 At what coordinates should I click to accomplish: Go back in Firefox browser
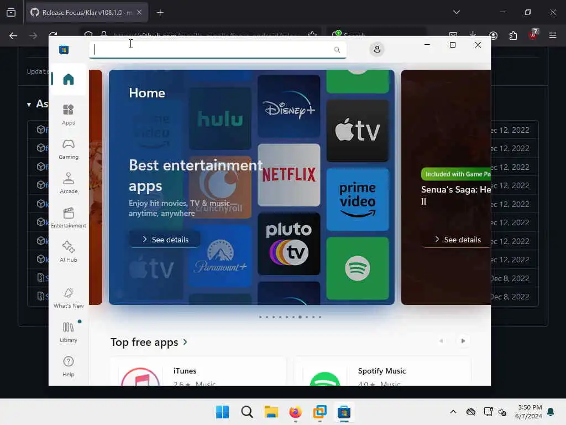13,35
